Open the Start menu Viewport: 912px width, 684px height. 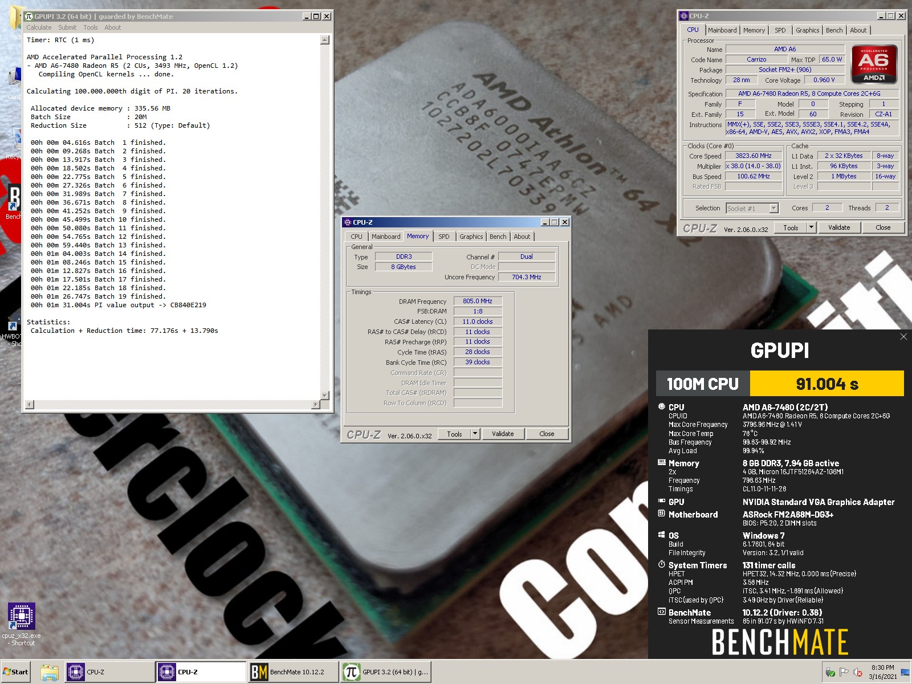(15, 672)
